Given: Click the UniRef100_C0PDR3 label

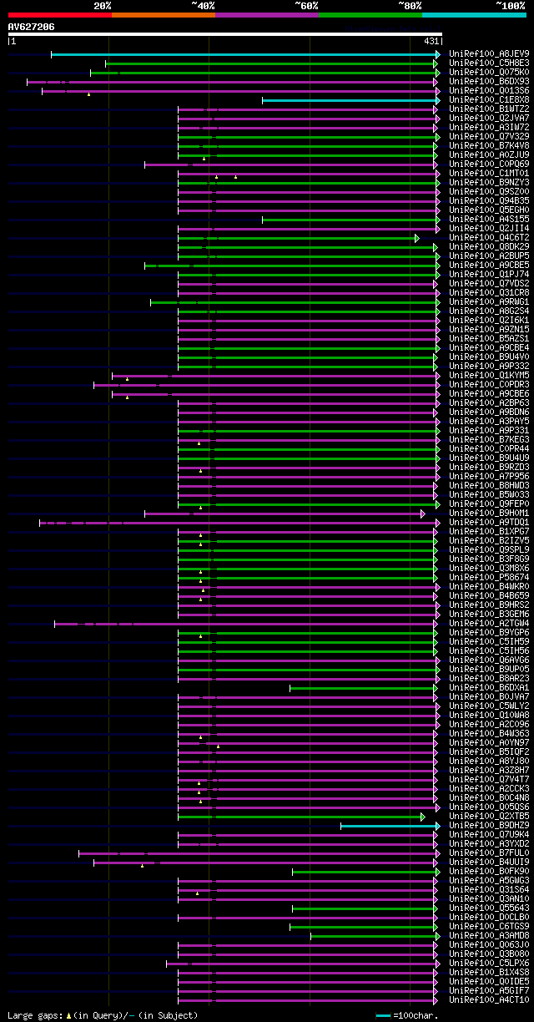Looking at the screenshot, I should coord(489,385).
